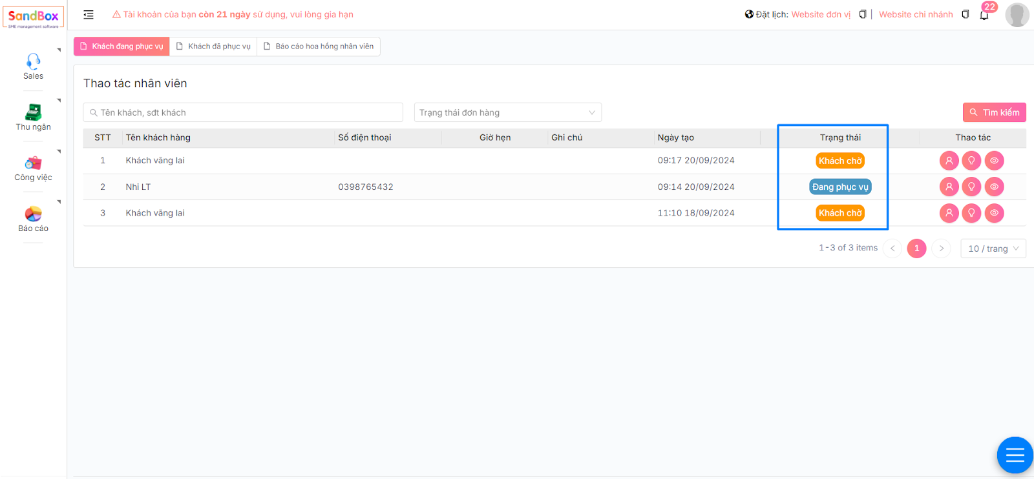Switch to Khách đã phục vụ tab

[213, 46]
